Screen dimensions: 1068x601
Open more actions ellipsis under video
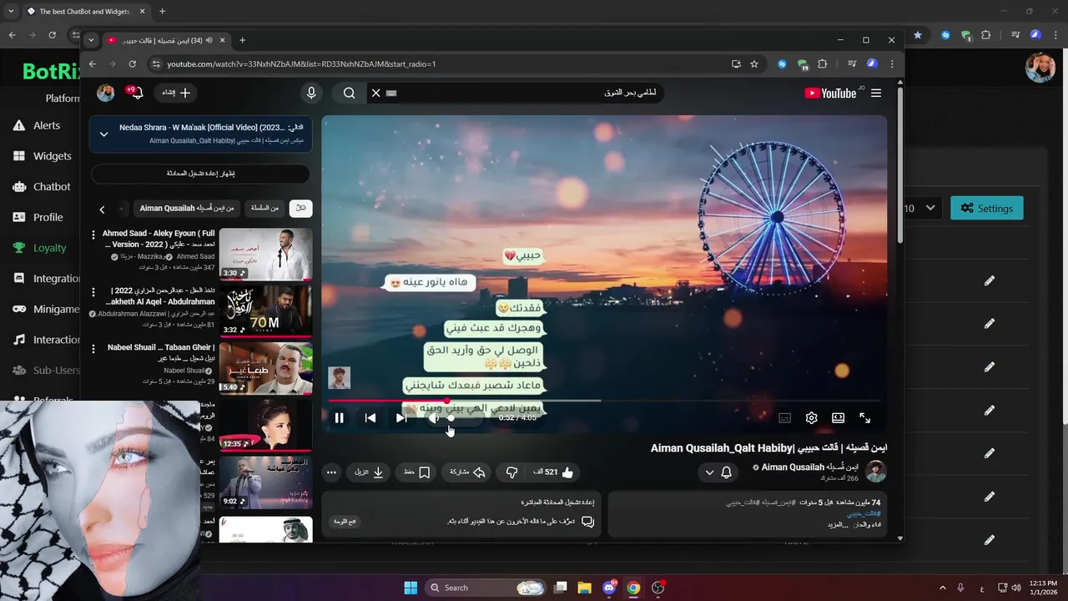(x=331, y=472)
